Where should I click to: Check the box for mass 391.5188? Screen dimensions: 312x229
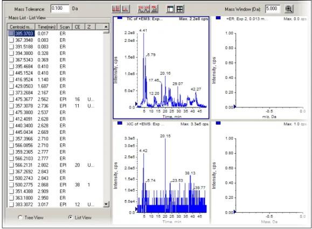pyautogui.click(x=11, y=47)
